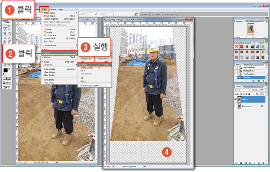Screen dimensions: 270x172
Task: Toggle the Snap menu option
Action: (60, 62)
